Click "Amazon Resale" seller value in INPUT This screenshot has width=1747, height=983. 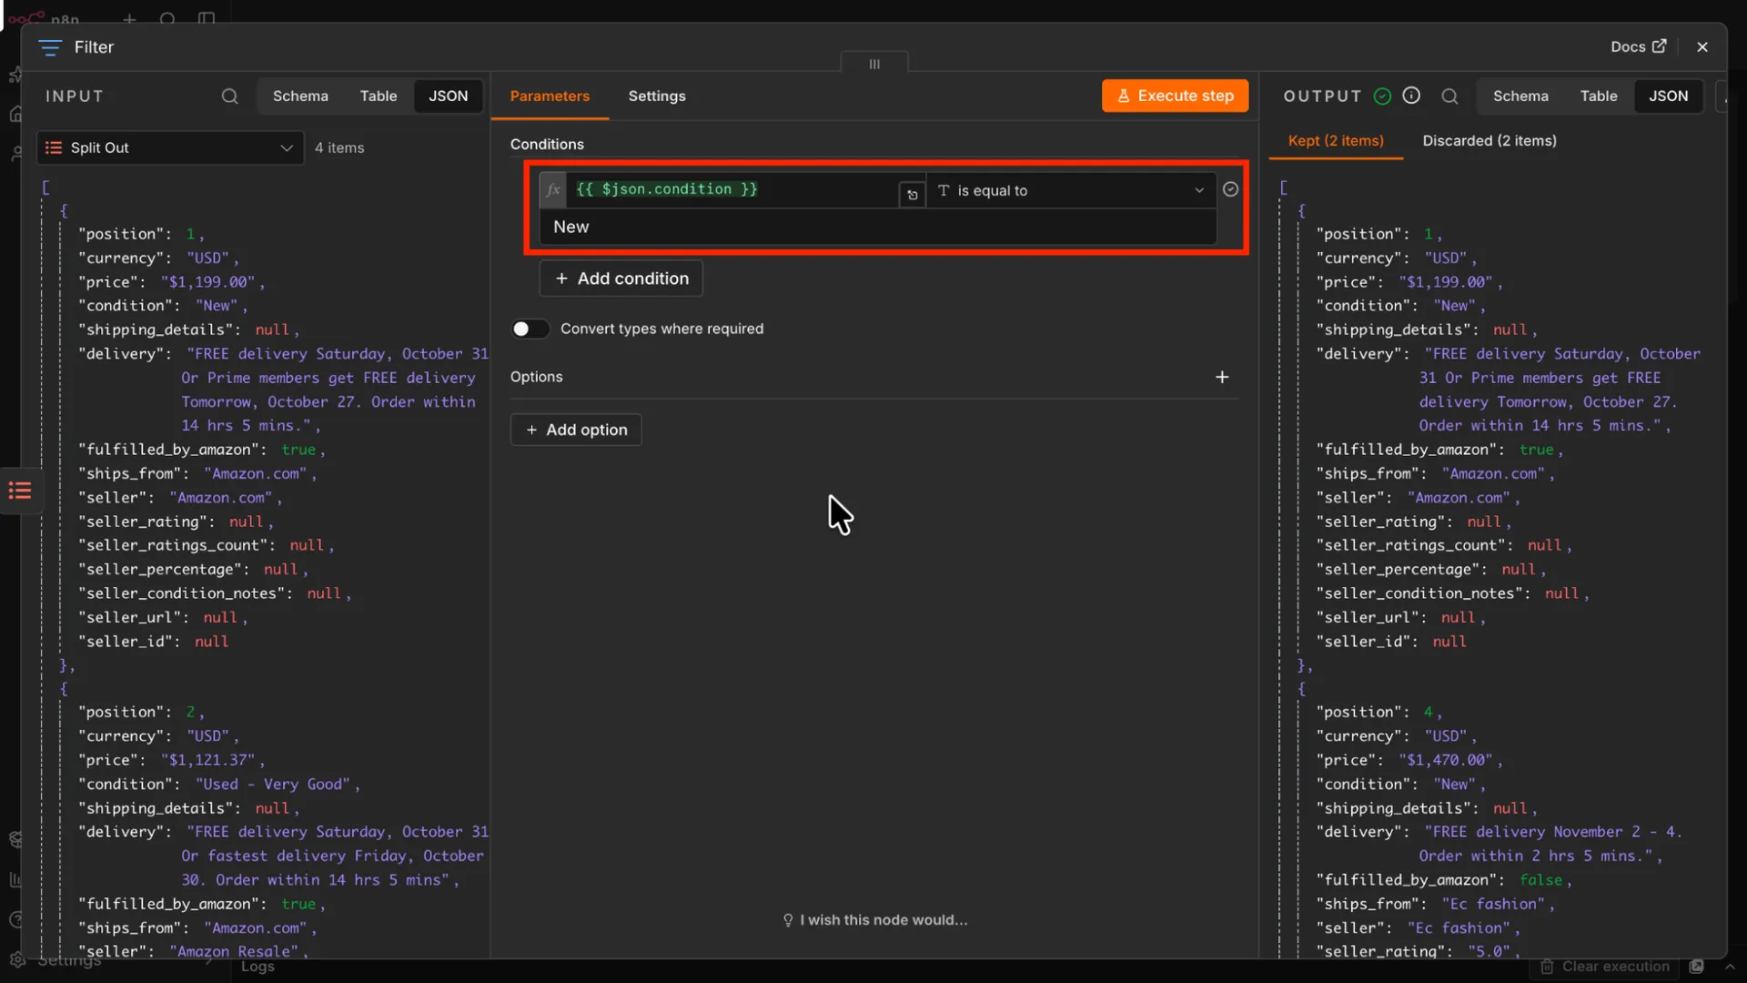(x=234, y=951)
